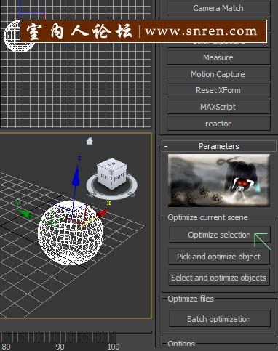Open the MAXScript utility
Screen dimensions: 278x351
pos(218,107)
